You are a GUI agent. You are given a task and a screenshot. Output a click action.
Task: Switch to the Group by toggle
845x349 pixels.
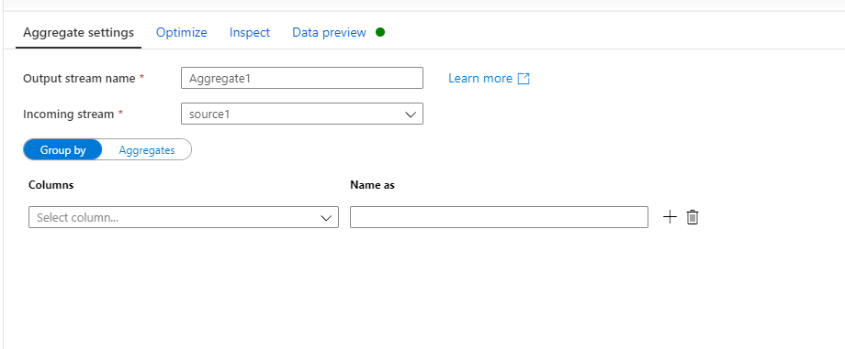pos(62,150)
